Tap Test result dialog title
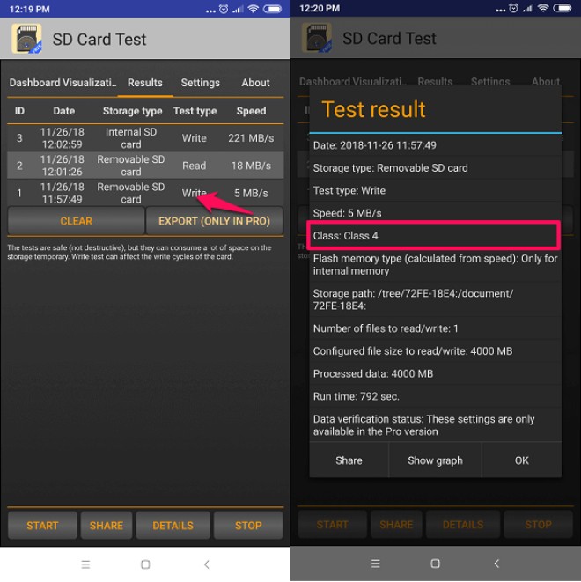The image size is (581, 582). tap(373, 109)
